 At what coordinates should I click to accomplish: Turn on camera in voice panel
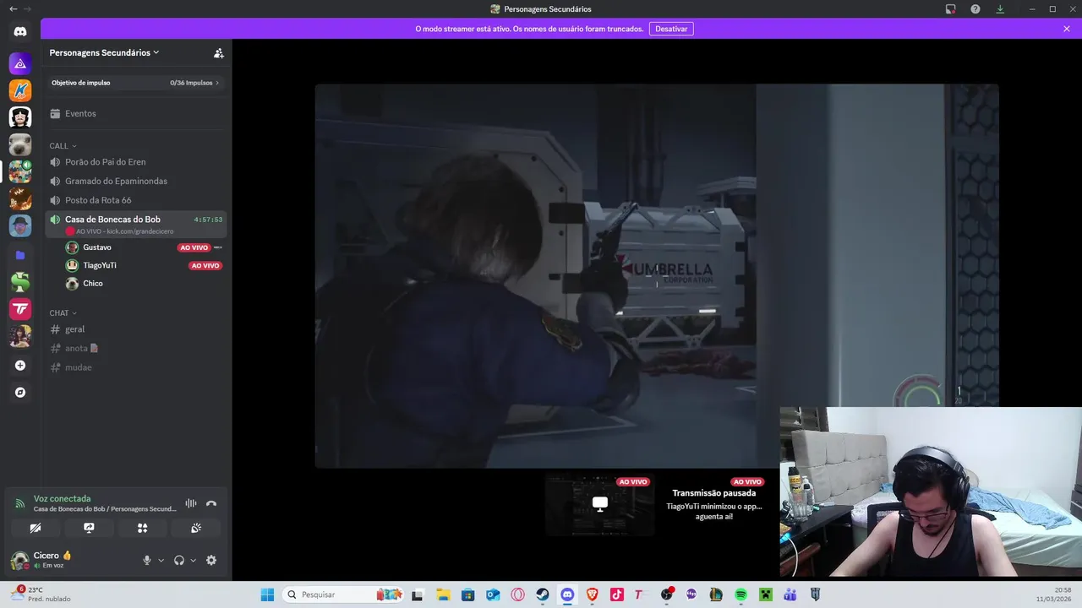coord(36,528)
